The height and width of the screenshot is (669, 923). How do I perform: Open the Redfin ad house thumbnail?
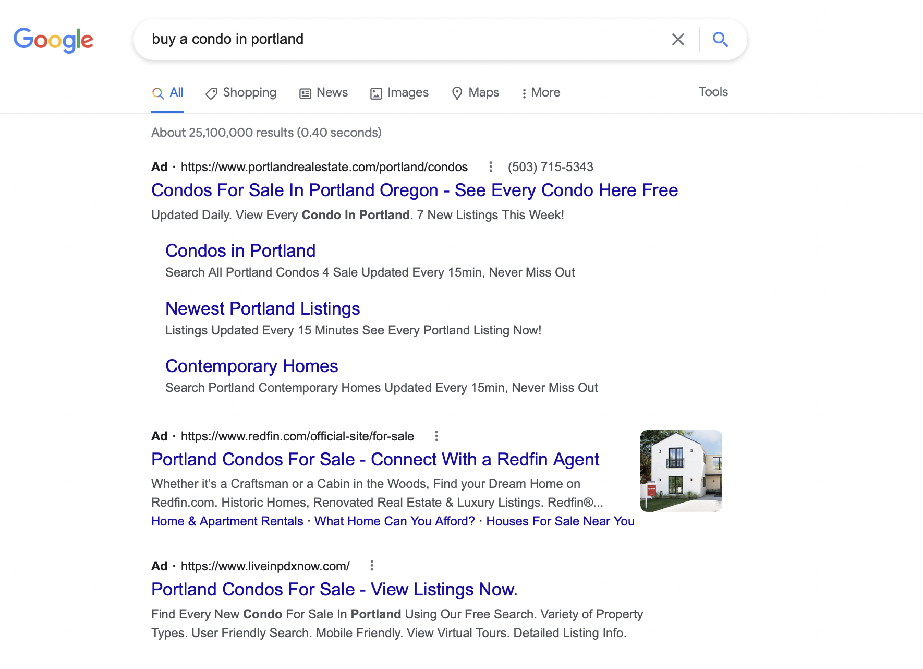coord(681,471)
